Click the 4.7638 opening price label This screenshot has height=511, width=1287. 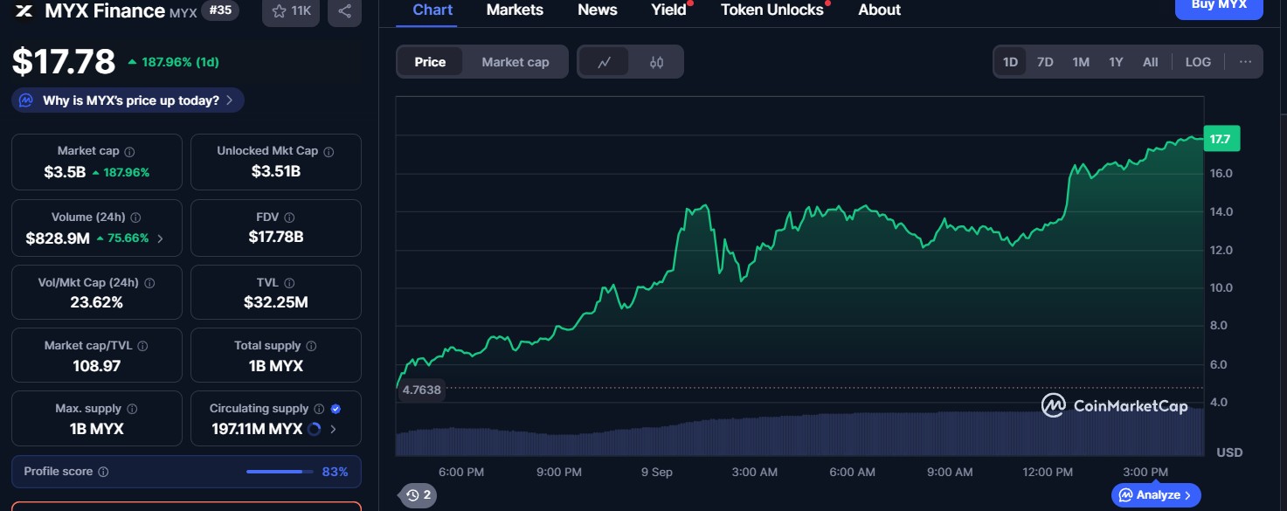[421, 390]
